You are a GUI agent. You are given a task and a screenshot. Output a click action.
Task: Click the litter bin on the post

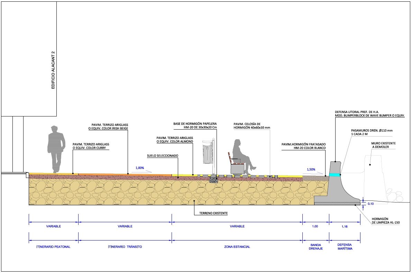click(x=207, y=154)
